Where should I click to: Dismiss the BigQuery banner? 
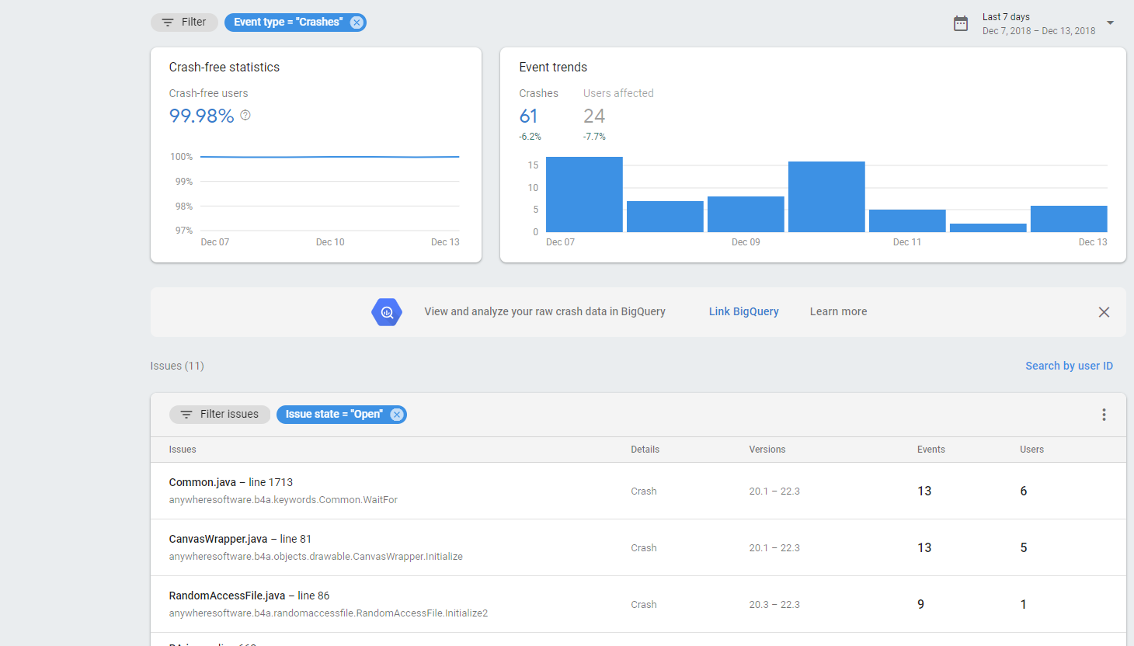1104,312
